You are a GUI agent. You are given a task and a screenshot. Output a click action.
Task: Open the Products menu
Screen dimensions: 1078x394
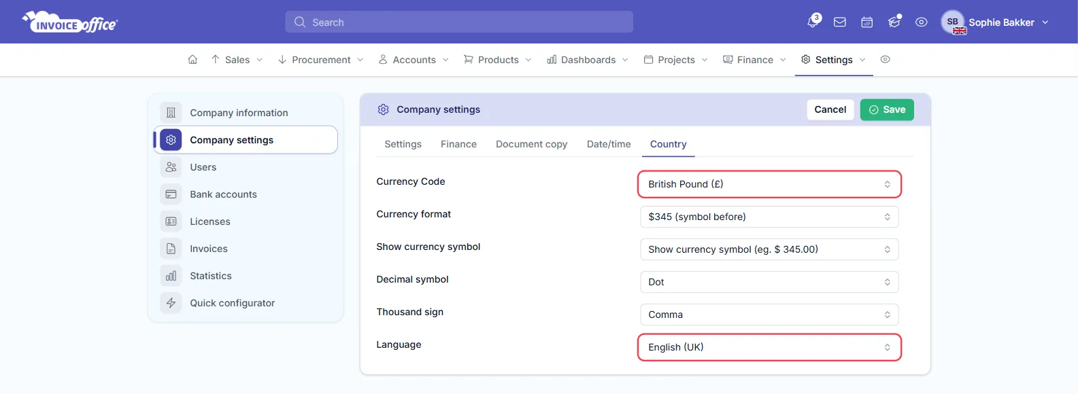498,60
